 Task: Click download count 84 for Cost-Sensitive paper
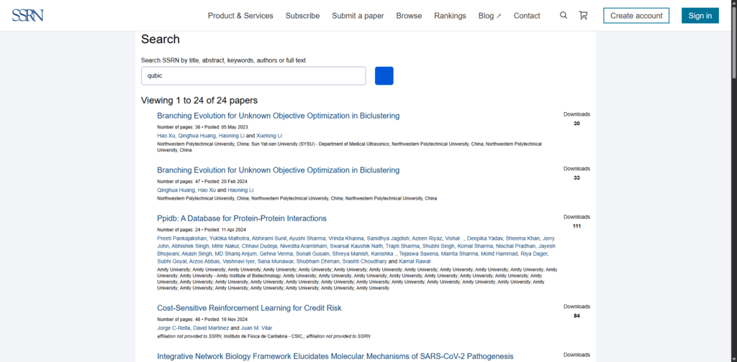click(577, 316)
